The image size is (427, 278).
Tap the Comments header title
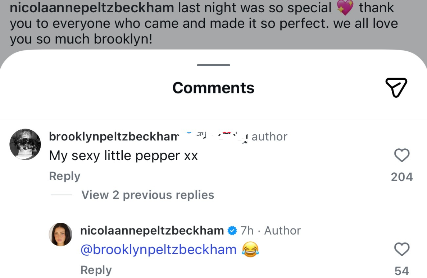coord(213,88)
